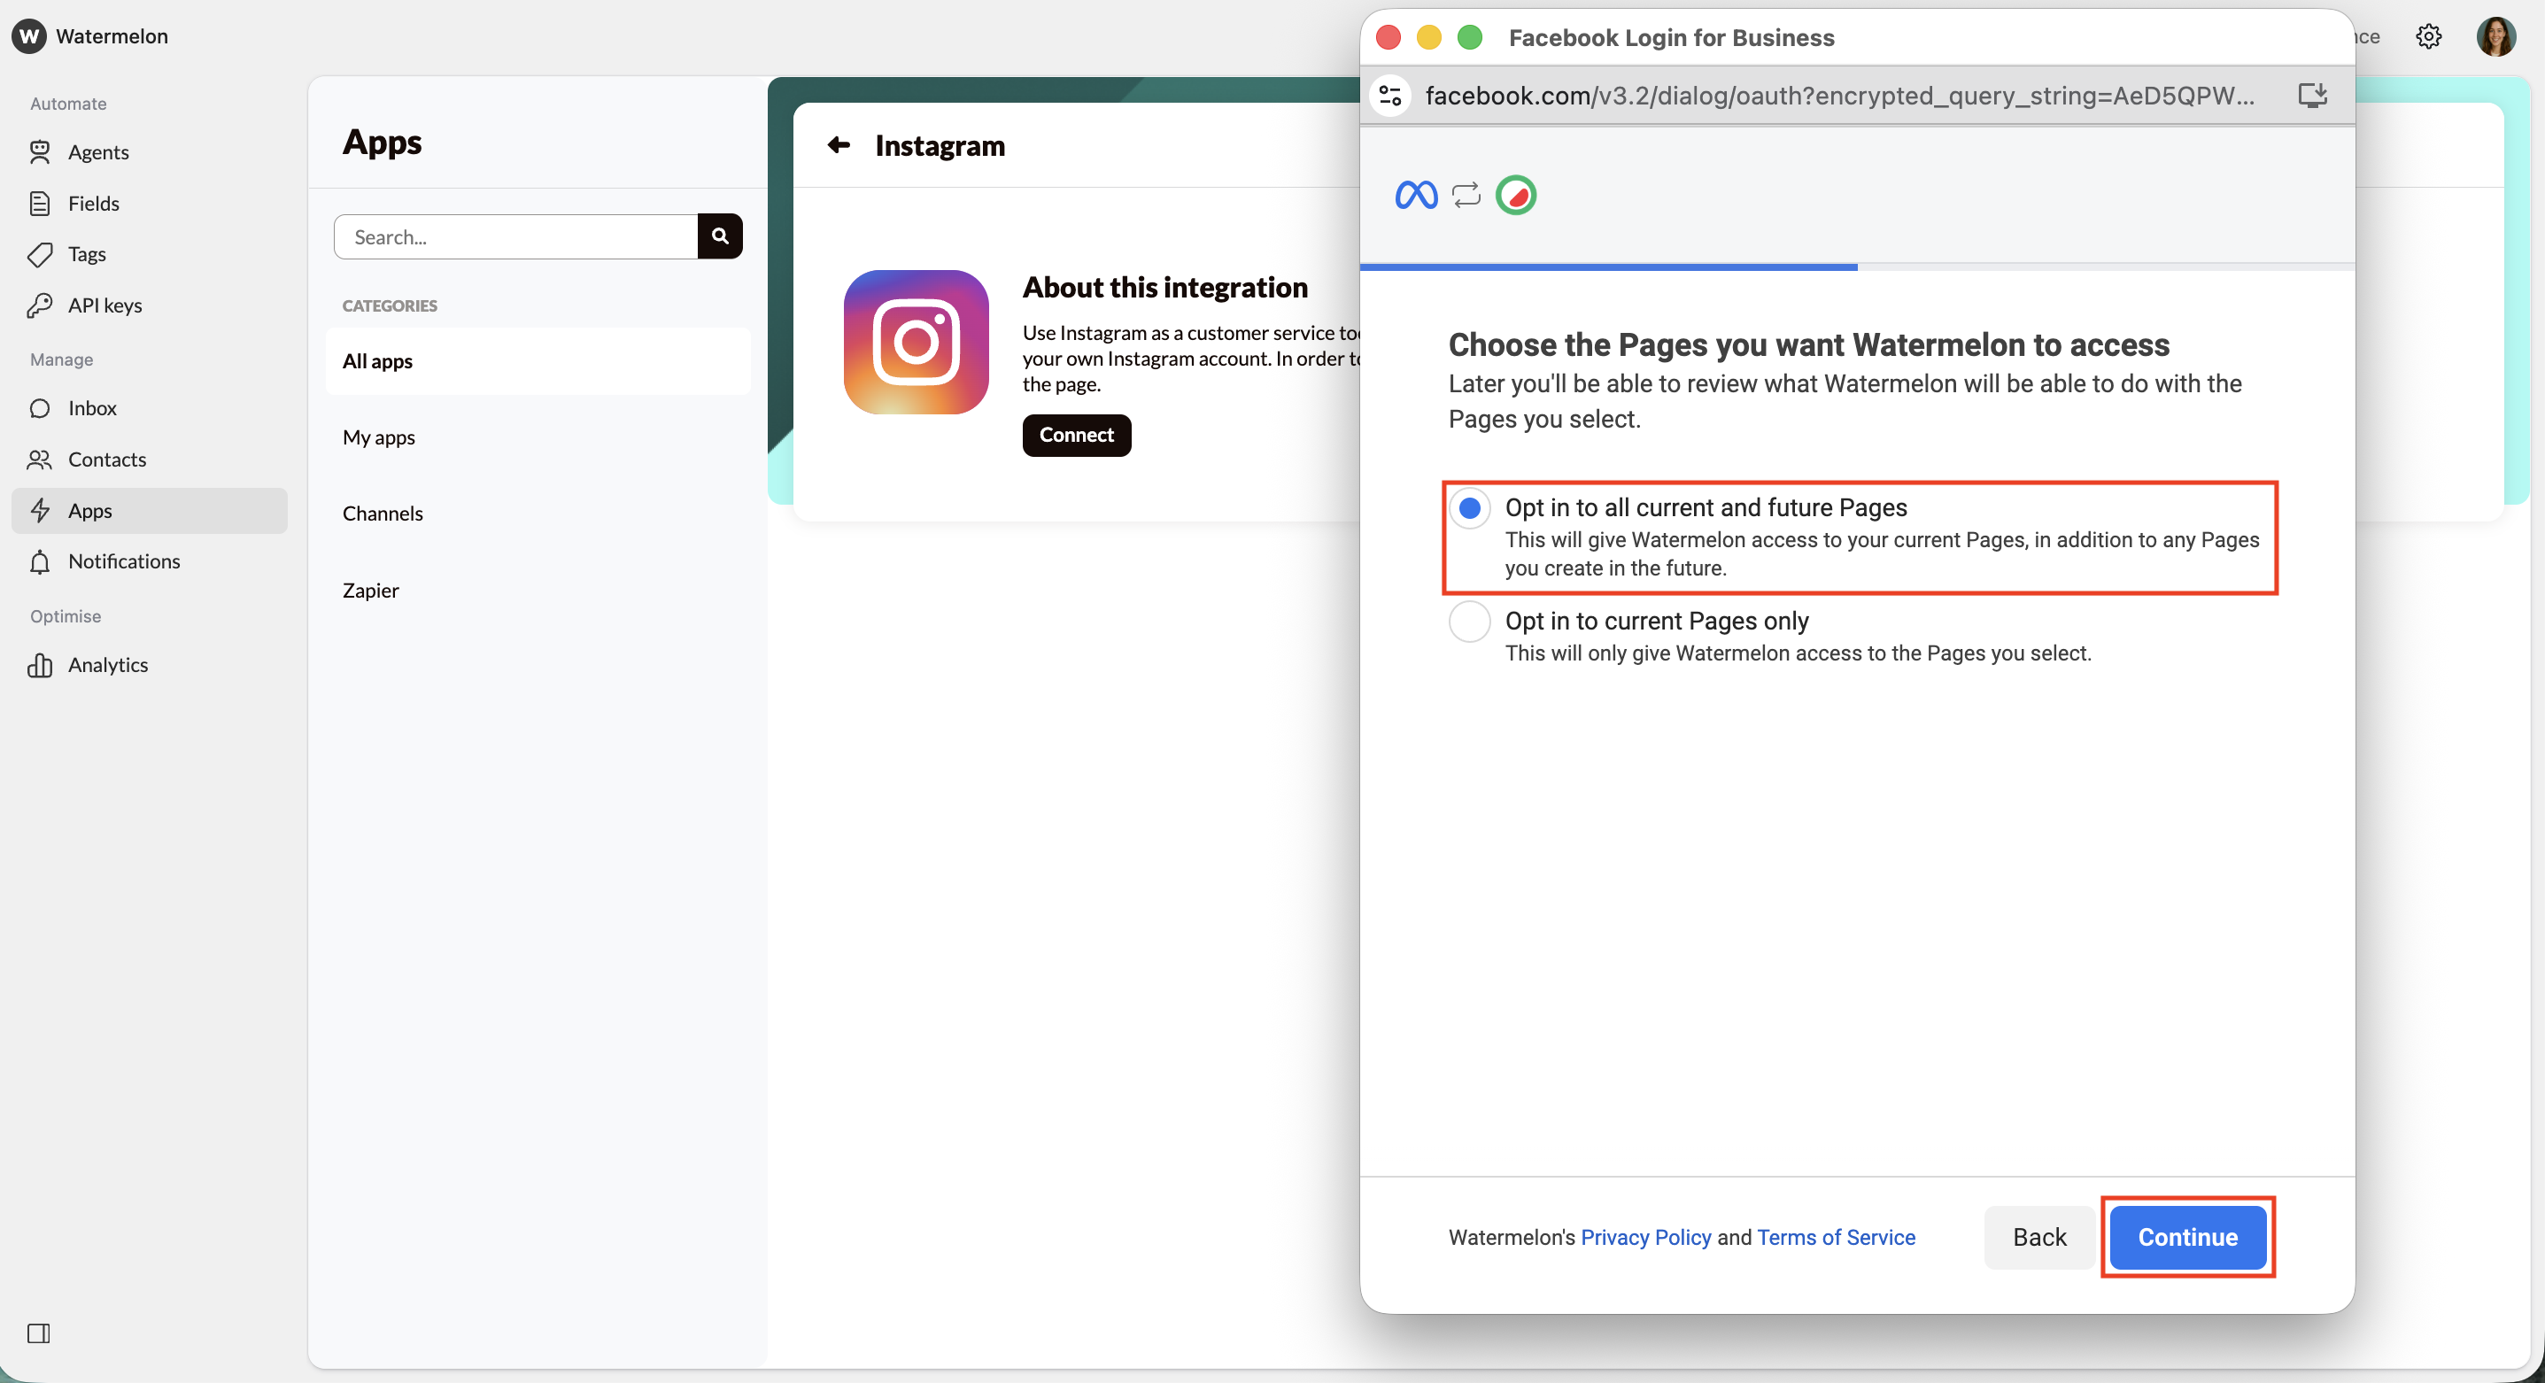The image size is (2545, 1383).
Task: Switch to the My apps category
Action: click(378, 437)
